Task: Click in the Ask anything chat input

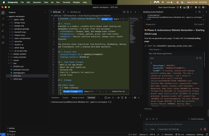Action: coord(175,124)
